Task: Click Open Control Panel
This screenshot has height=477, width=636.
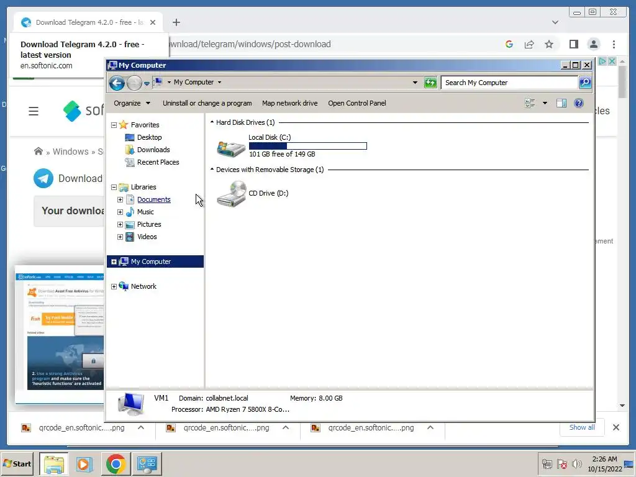Action: (x=357, y=103)
